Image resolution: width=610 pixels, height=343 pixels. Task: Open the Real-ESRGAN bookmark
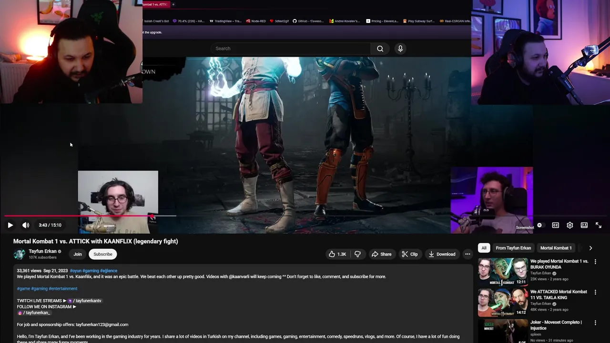click(455, 21)
